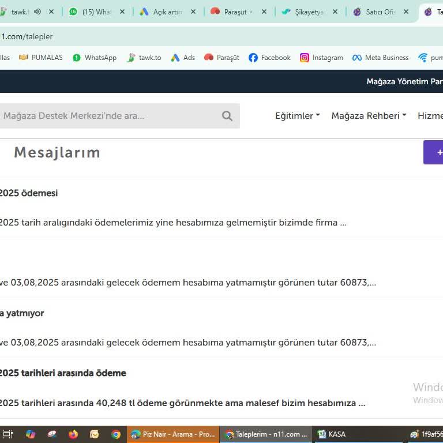Open the pinwheel app after Copilot in taskbar
Viewport: 443px width, 443px height.
pyautogui.click(x=52, y=434)
